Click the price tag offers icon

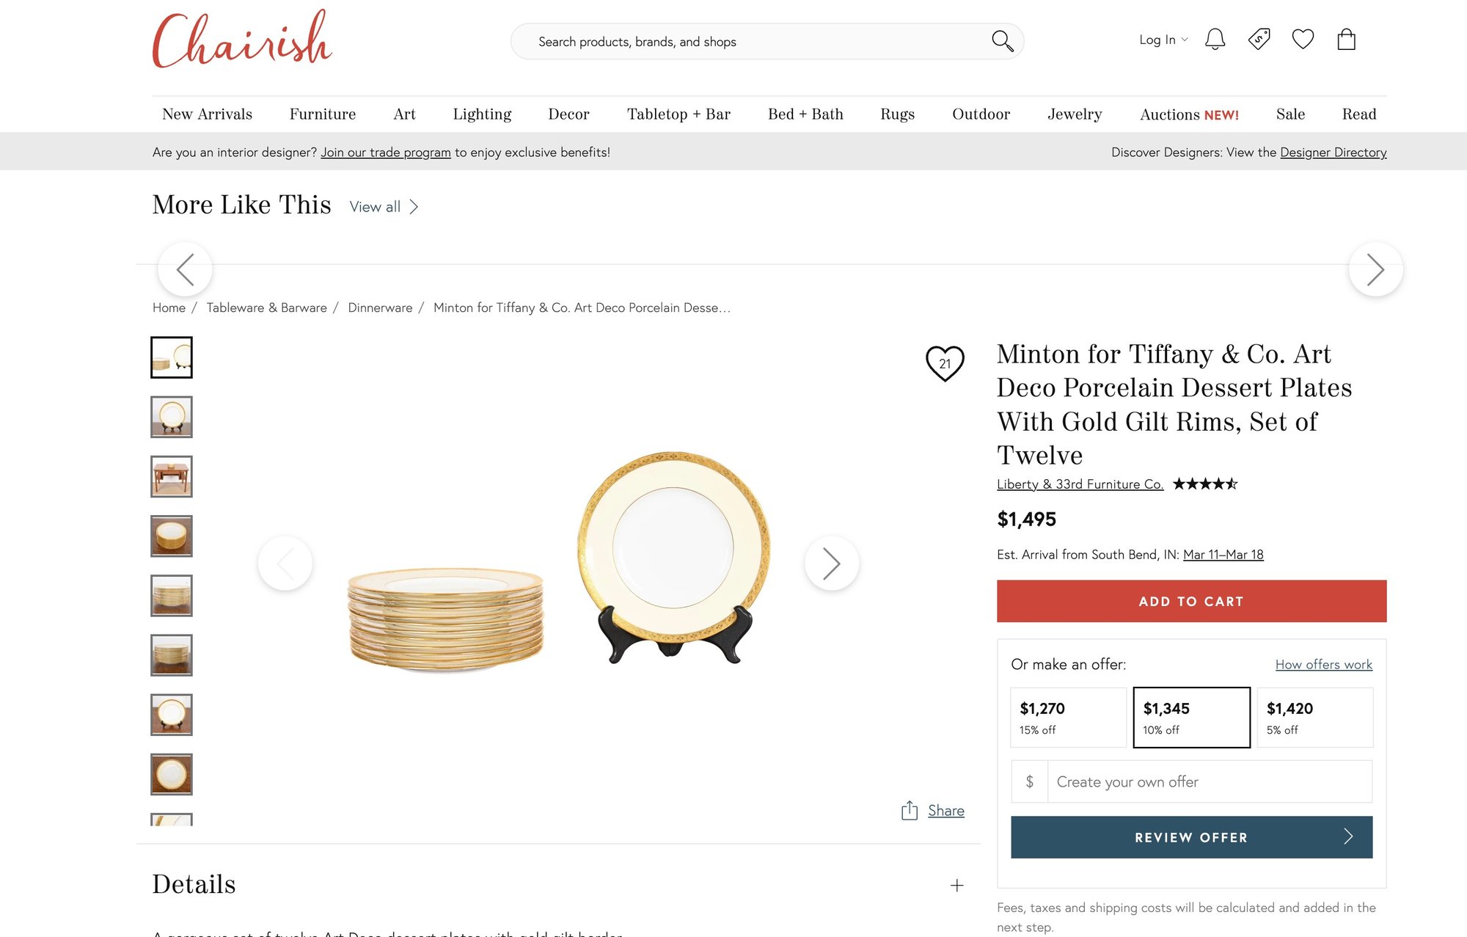[1259, 40]
